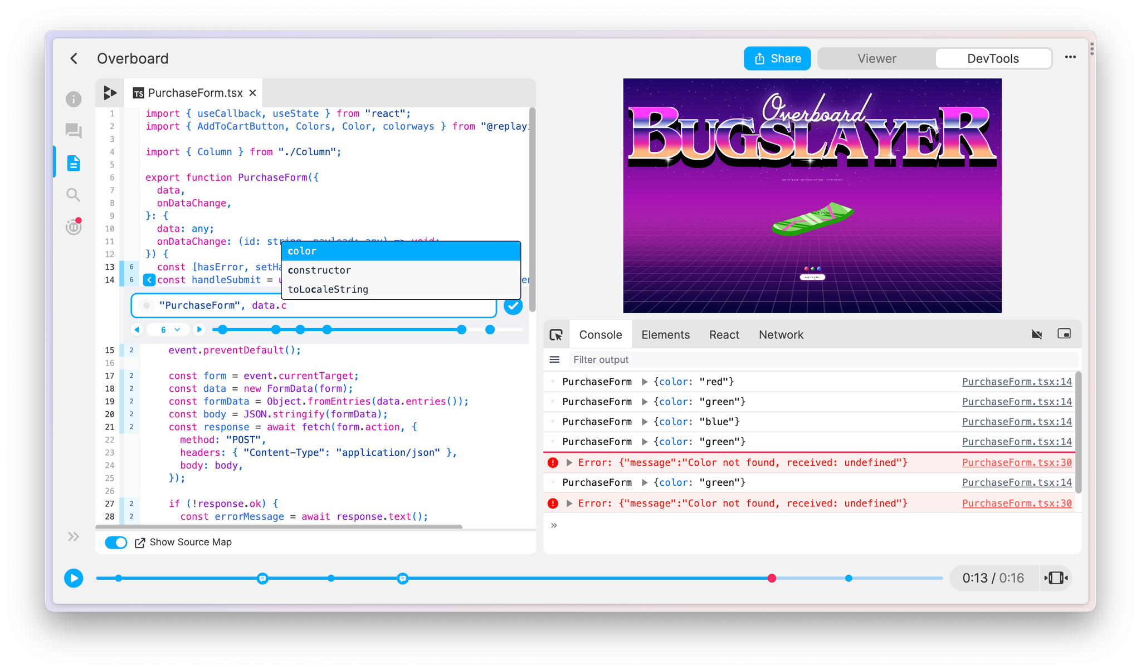Switch to DevTools mode
The image size is (1141, 671).
coord(993,58)
